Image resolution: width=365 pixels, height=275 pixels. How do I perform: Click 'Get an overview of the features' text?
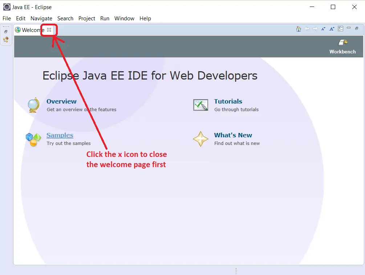pos(81,109)
